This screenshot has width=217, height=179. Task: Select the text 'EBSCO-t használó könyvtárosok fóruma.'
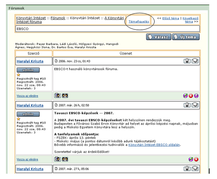point(86,69)
